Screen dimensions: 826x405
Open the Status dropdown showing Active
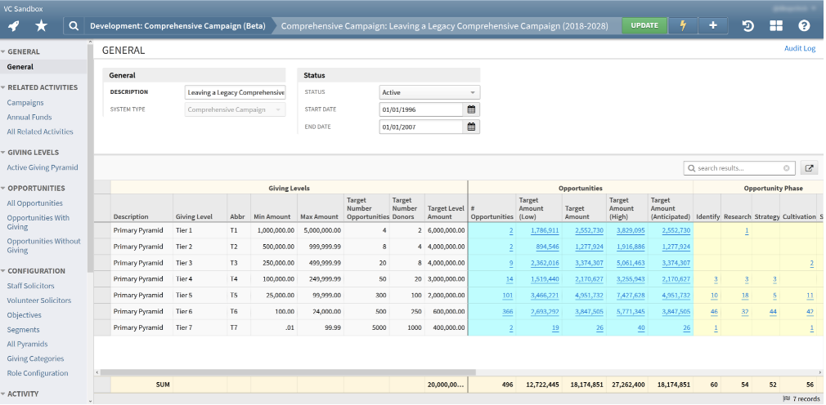(x=429, y=92)
